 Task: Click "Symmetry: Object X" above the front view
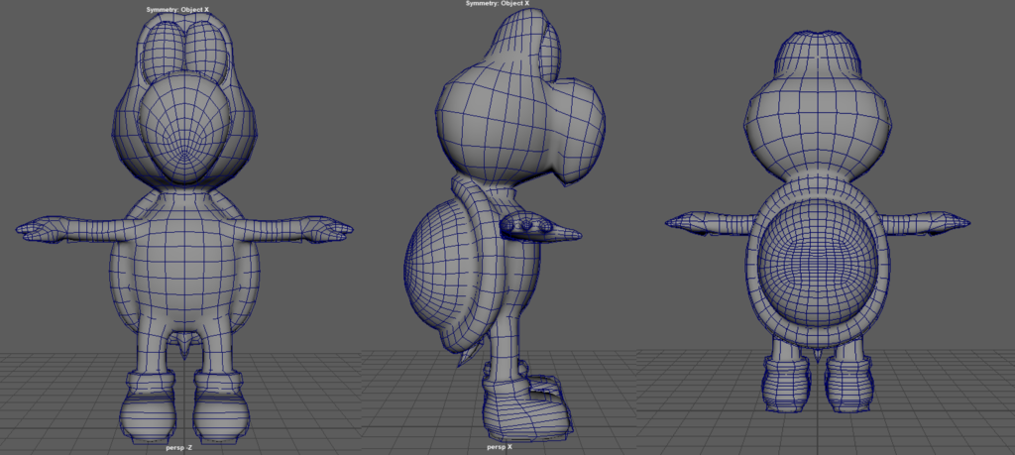point(178,10)
